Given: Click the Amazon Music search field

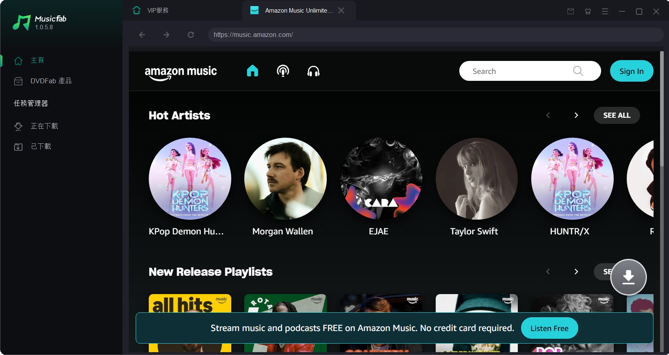Looking at the screenshot, I should [530, 71].
